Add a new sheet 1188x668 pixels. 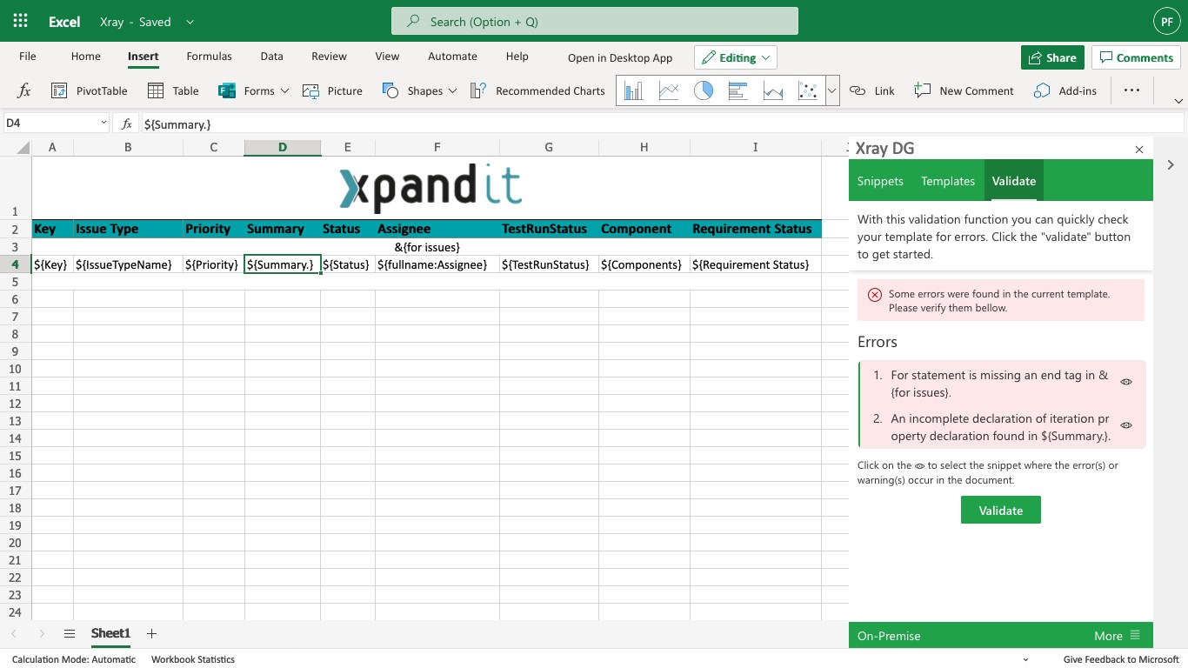[x=151, y=634]
